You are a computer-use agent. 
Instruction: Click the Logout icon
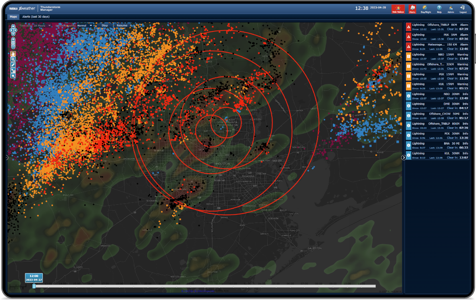(463, 9)
